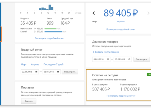
Task: Click green Наличными progress bar
Action: pos(50,29)
